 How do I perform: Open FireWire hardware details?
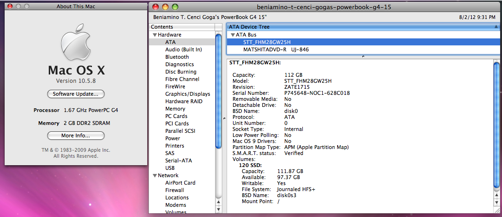pyautogui.click(x=175, y=87)
